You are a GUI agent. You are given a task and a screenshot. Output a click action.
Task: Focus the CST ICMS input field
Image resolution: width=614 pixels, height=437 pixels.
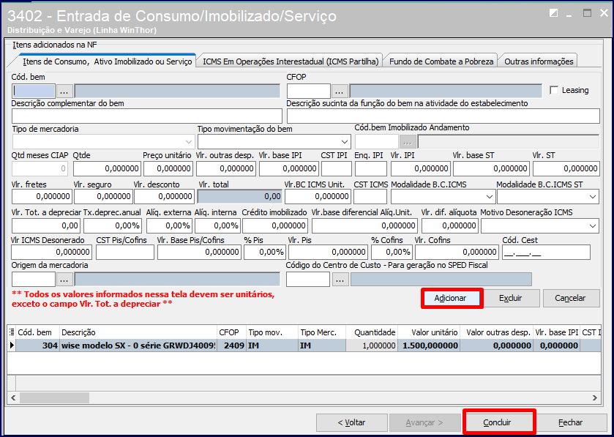tap(370, 197)
